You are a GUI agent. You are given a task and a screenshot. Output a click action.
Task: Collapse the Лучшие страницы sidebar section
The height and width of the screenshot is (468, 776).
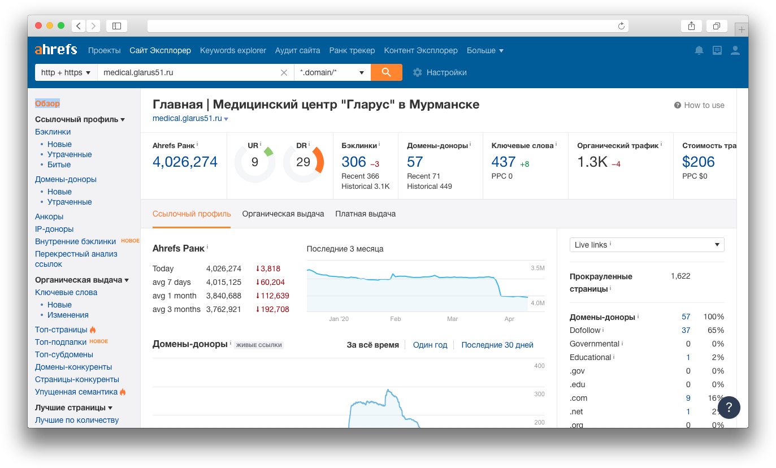pos(73,408)
